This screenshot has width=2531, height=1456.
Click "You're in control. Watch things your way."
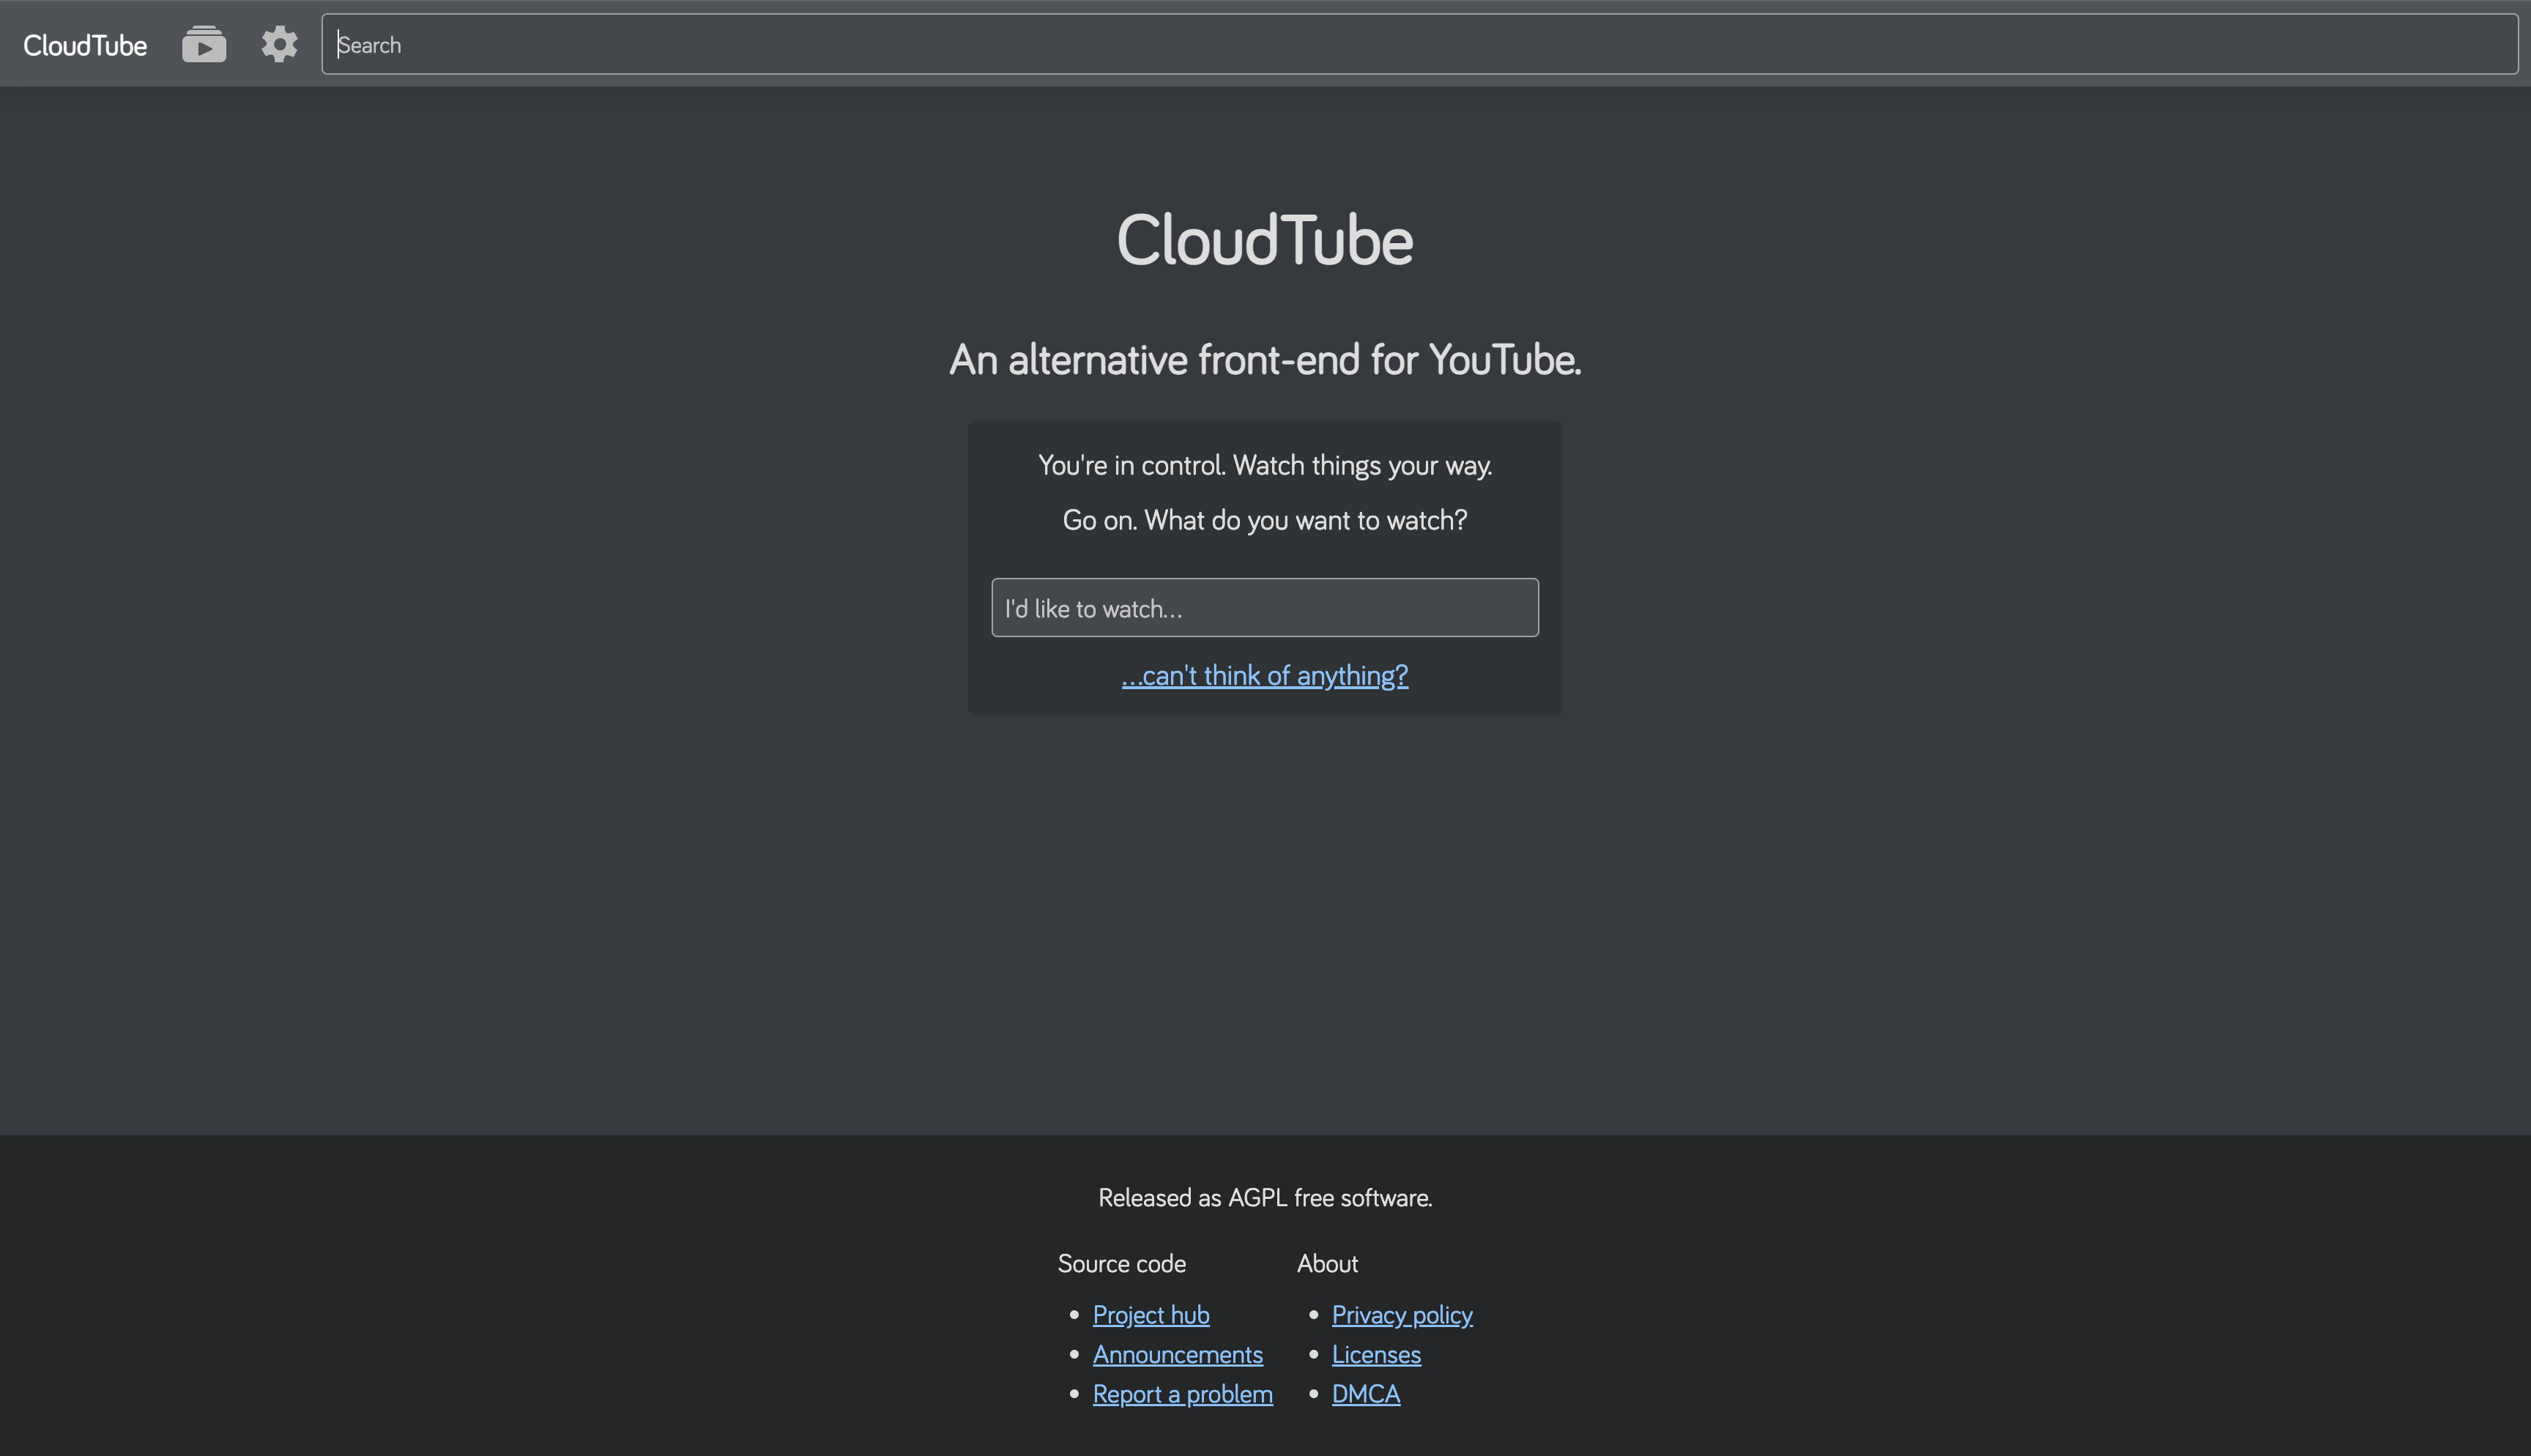[x=1265, y=465]
